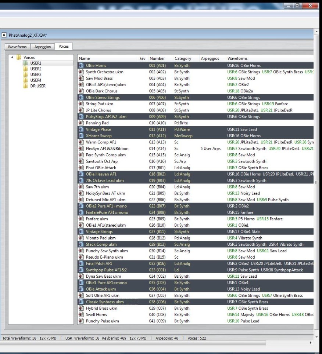Click the A file badge icon of PhatAnalog2_XF.X3A

(4, 35)
